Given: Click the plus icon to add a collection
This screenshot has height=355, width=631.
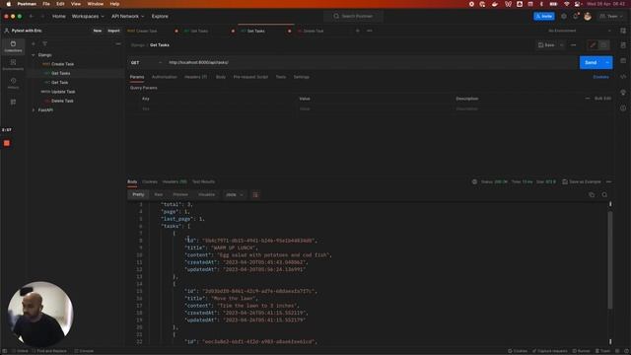Looking at the screenshot, I should point(34,43).
